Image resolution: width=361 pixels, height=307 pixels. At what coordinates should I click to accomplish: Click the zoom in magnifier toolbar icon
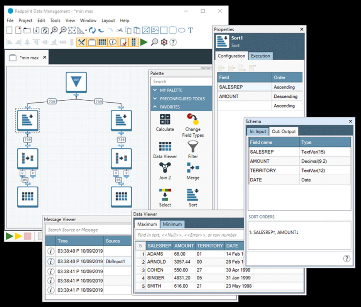pos(54,30)
